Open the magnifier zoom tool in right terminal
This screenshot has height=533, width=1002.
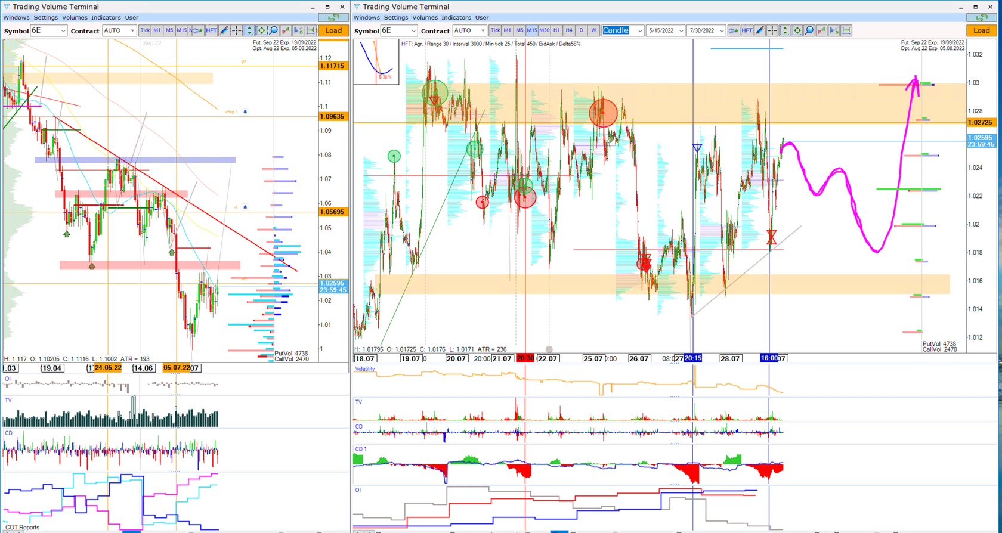[x=809, y=30]
